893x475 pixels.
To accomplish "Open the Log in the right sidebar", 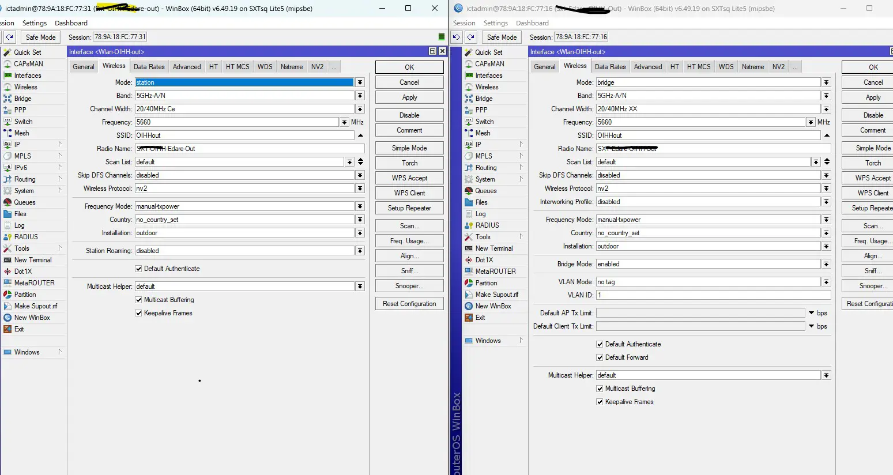I will pyautogui.click(x=480, y=214).
